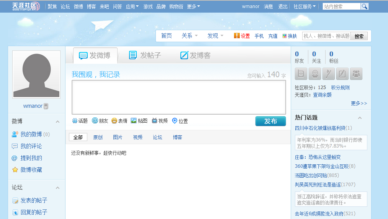Collapse the 微博 sidebar section
The width and height of the screenshot is (388, 219).
click(58, 122)
